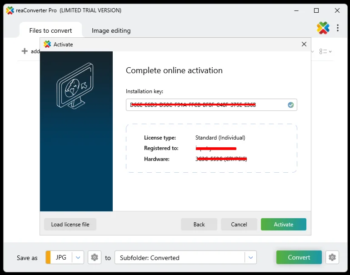The height and width of the screenshot is (275, 350).
Task: Click the reaConverter title bar app icon
Action: [10, 10]
